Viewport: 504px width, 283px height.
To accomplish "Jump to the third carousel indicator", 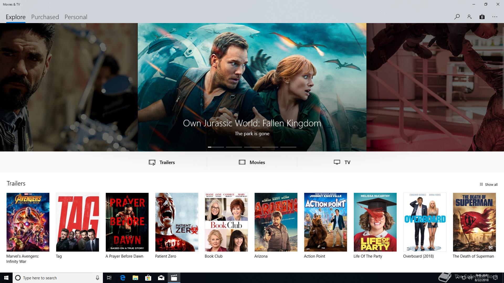I will tap(252, 147).
